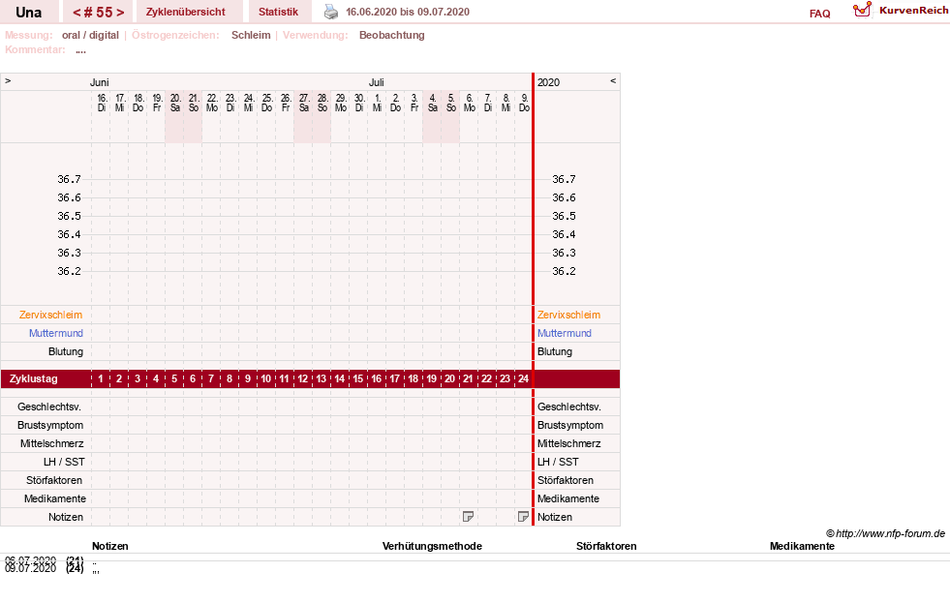Select the Una user tab

coord(28,13)
